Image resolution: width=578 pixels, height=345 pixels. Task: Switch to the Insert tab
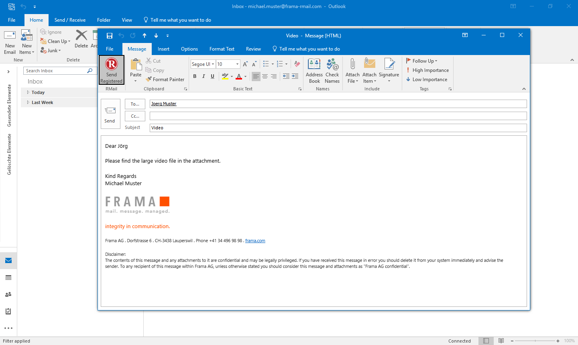(163, 49)
